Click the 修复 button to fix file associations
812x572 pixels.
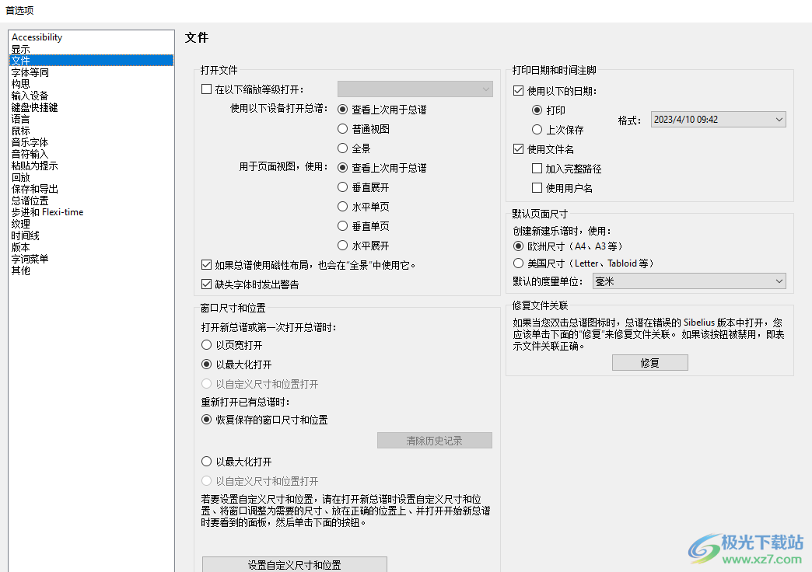[649, 362]
